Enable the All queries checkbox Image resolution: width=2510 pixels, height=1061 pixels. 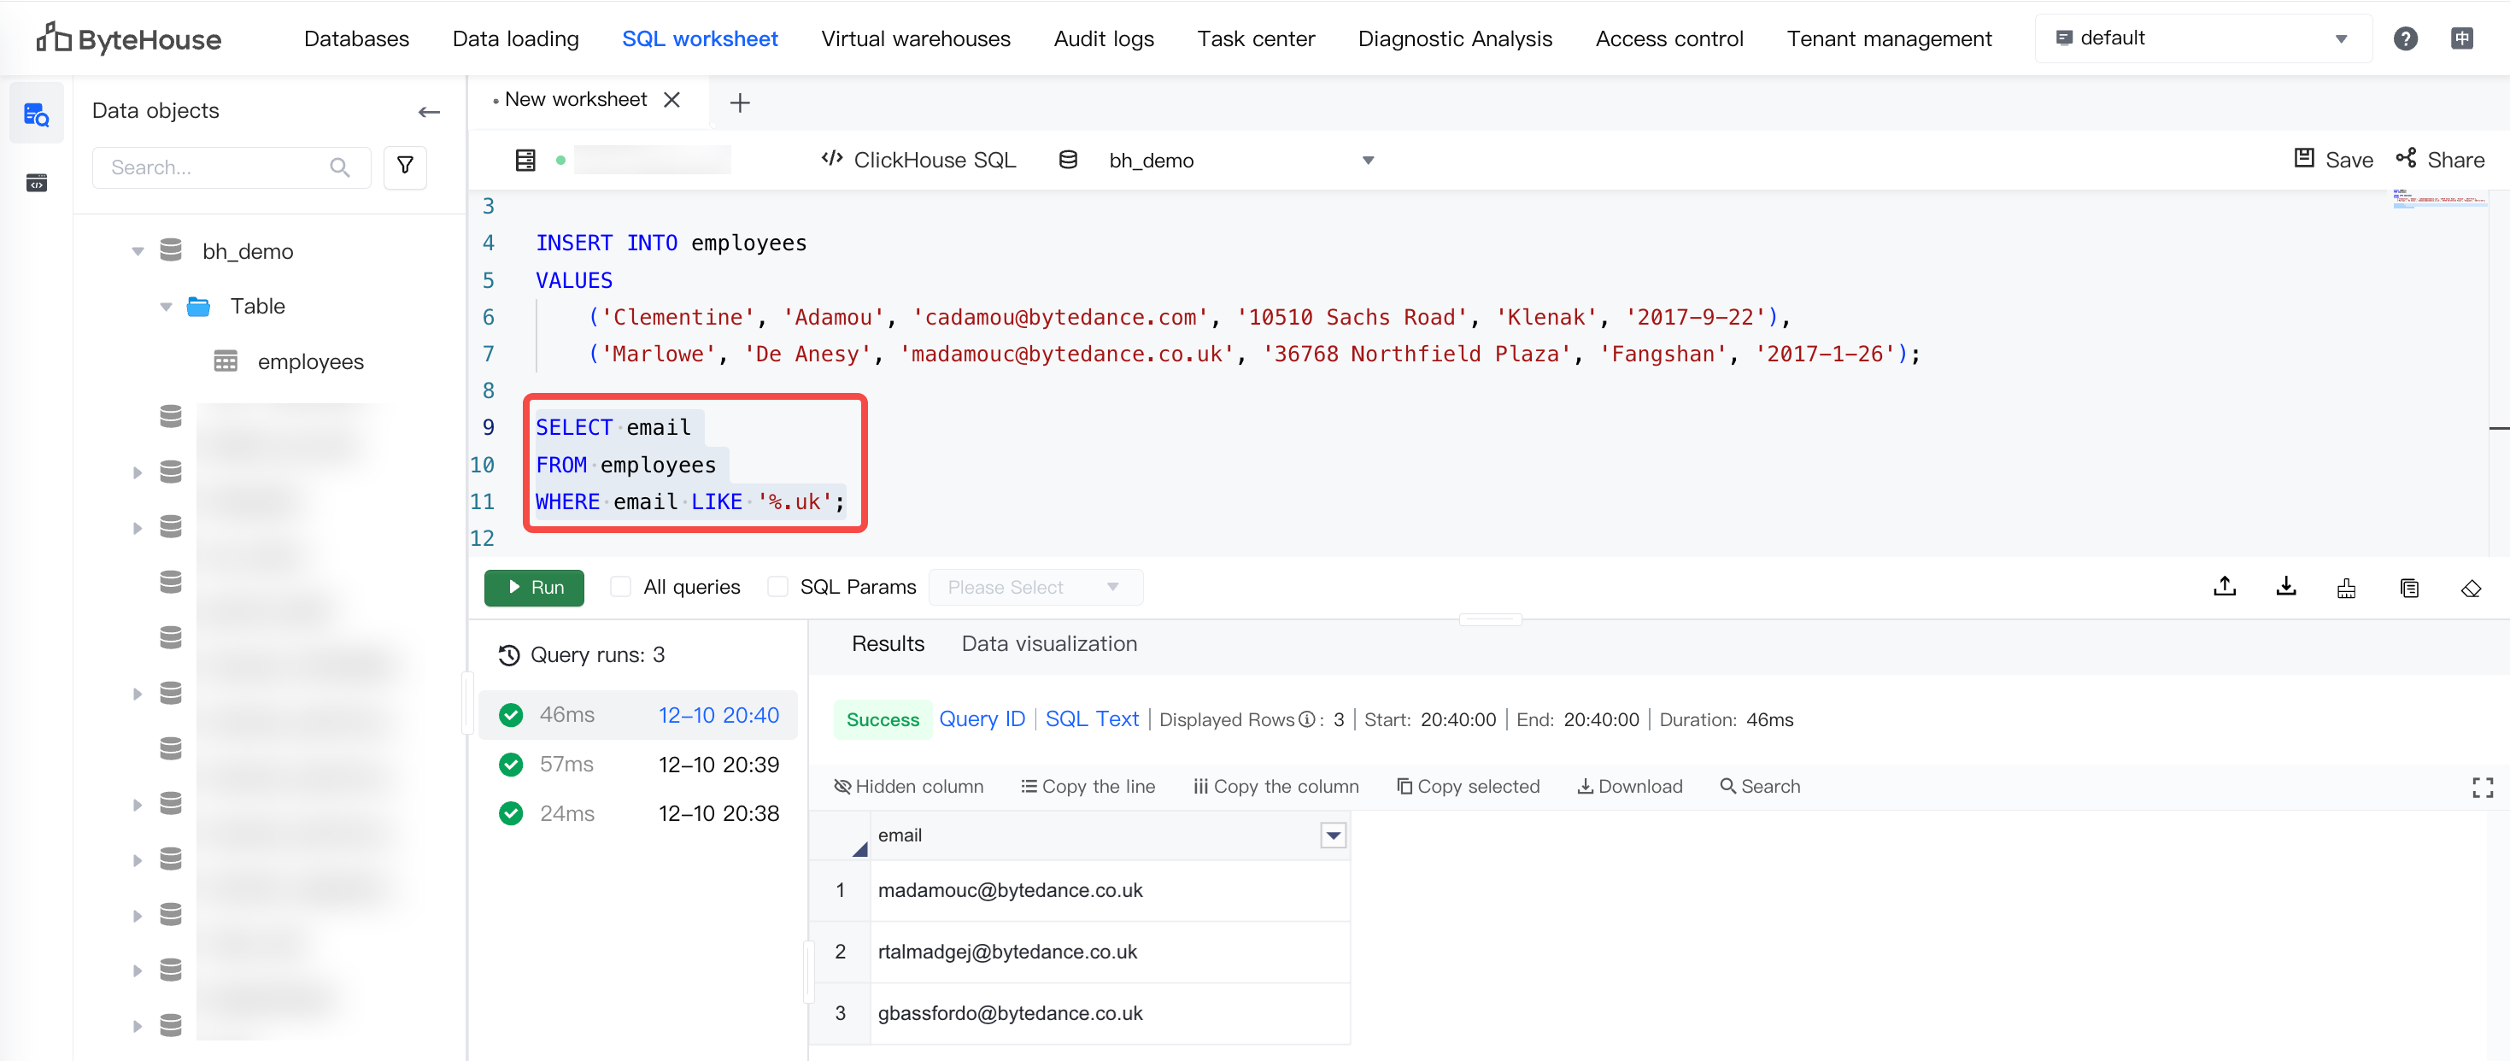click(x=619, y=587)
